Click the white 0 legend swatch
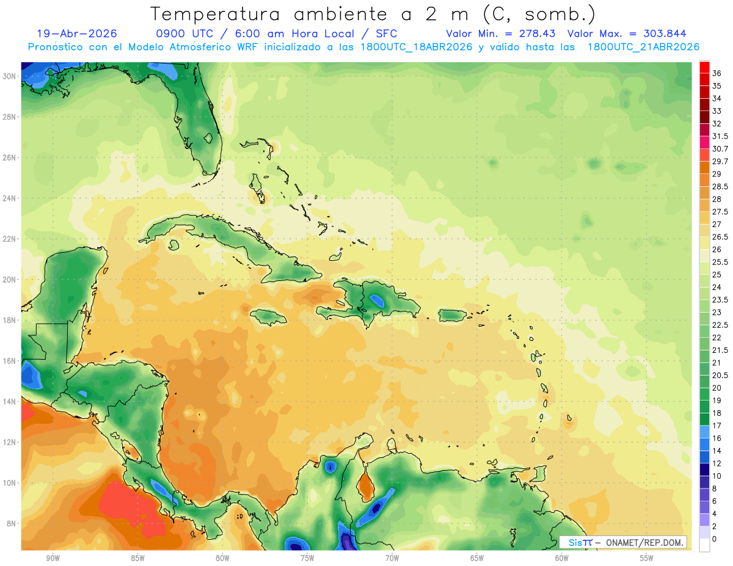 pyautogui.click(x=704, y=545)
